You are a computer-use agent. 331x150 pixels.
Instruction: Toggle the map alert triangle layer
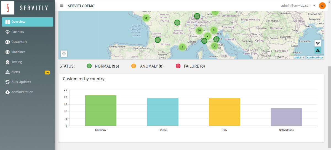click(x=318, y=50)
